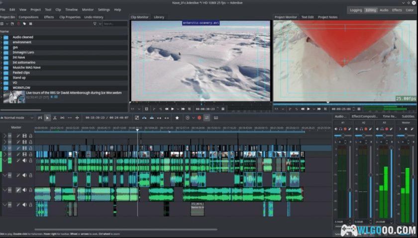Image resolution: width=418 pixels, height=238 pixels.
Task: Switch to the Library tab
Action: point(159,17)
